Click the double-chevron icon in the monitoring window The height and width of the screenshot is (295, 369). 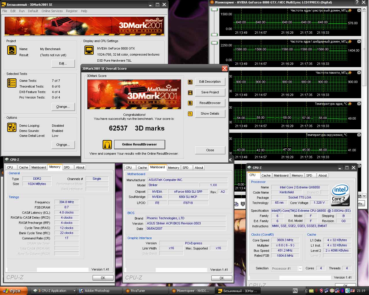(243, 204)
